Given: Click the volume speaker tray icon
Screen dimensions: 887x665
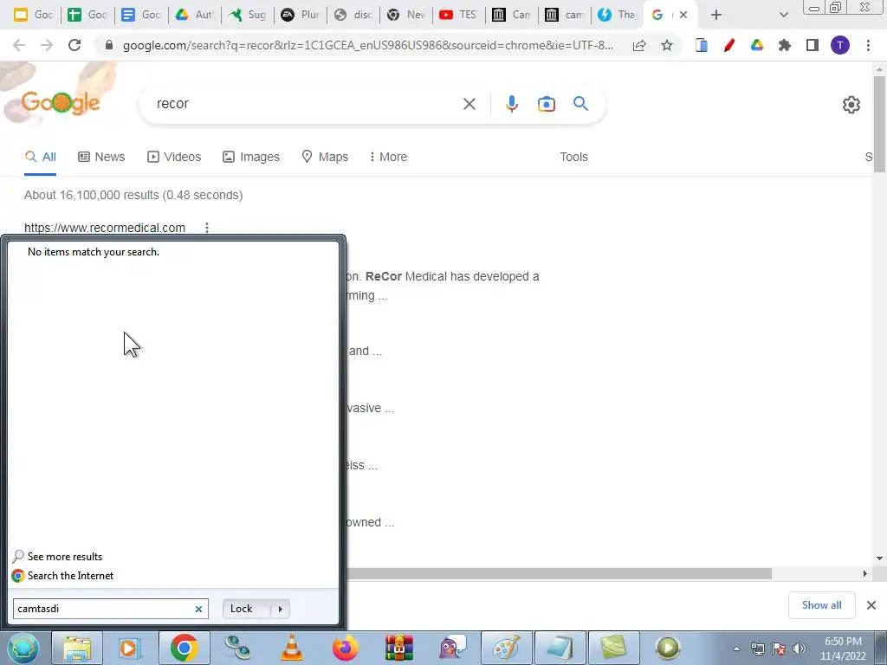Looking at the screenshot, I should [800, 649].
